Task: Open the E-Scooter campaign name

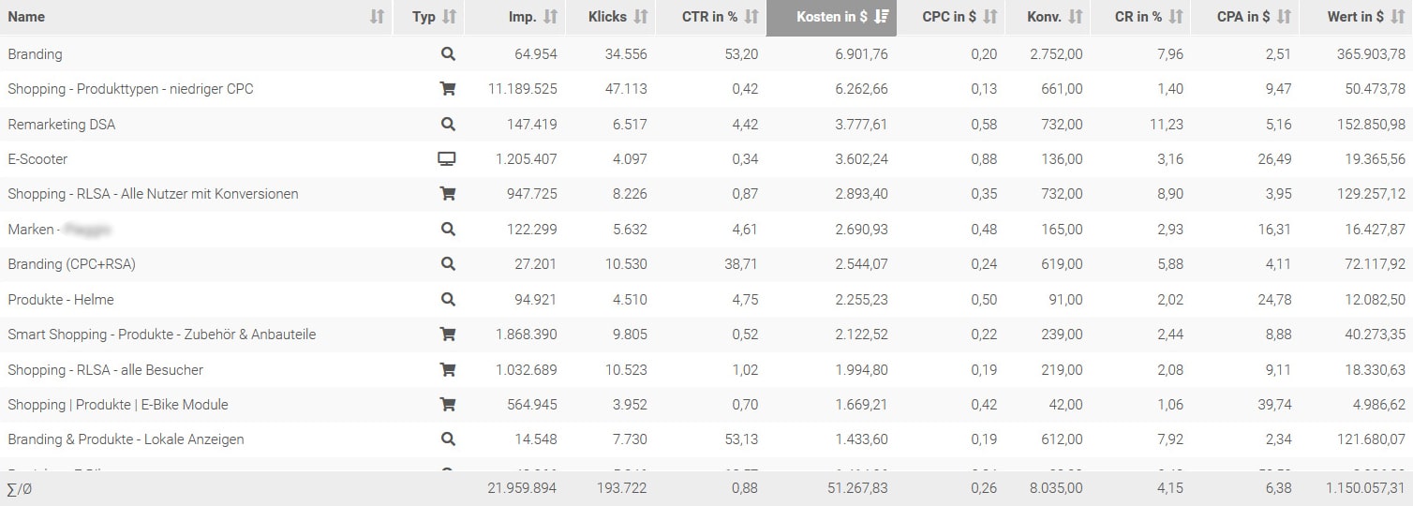Action: [x=37, y=159]
